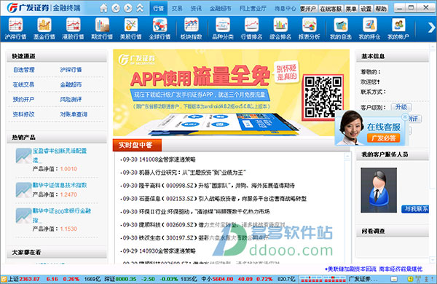
Task: Click the 与我联系 button
Action: pyautogui.click(x=415, y=209)
